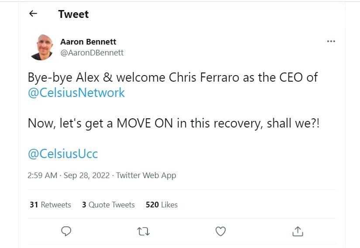The width and height of the screenshot is (360, 248).
Task: Show the 520 Likes list
Action: 161,204
